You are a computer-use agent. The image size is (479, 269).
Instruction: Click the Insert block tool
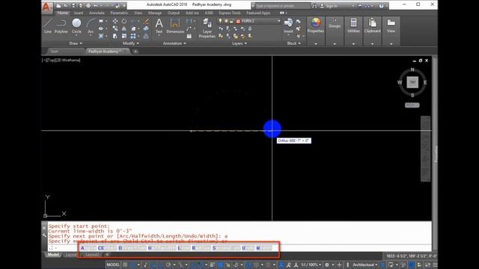[x=288, y=25]
